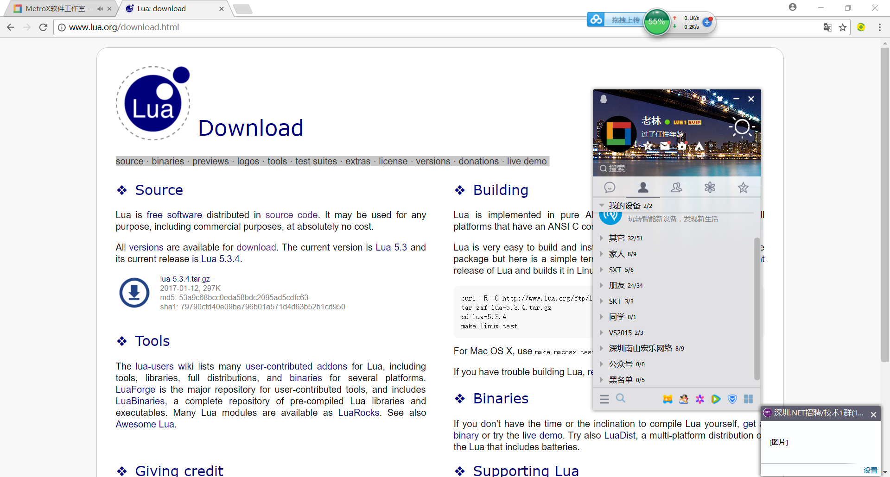This screenshot has height=477, width=890.
Task: Open the QQ pet penguin icon
Action: (684, 399)
